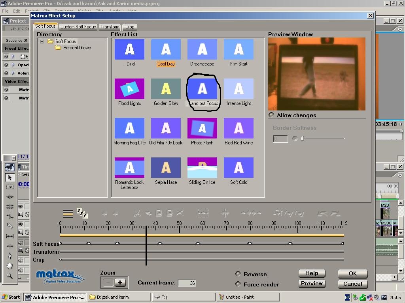Select Ripple Edit tool in Premiere toolbox

10,196
